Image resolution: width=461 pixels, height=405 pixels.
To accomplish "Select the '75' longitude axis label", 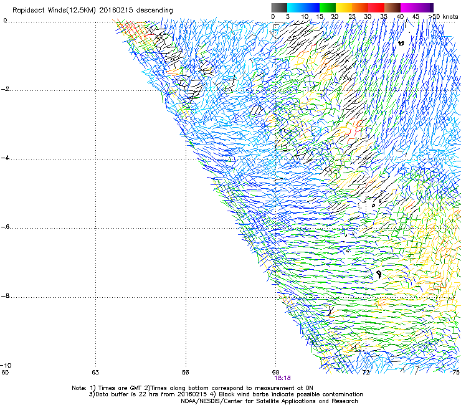I will (x=456, y=373).
